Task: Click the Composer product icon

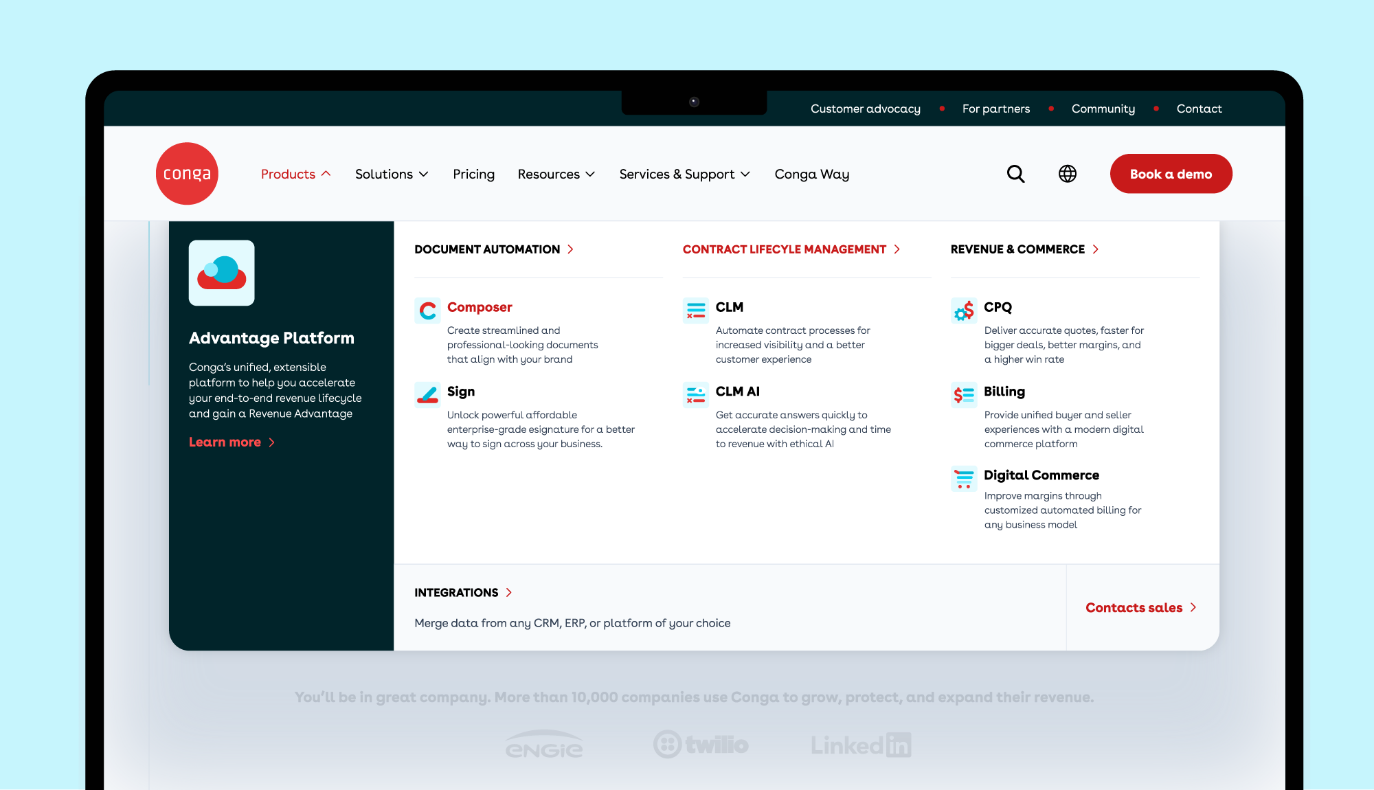Action: coord(427,311)
